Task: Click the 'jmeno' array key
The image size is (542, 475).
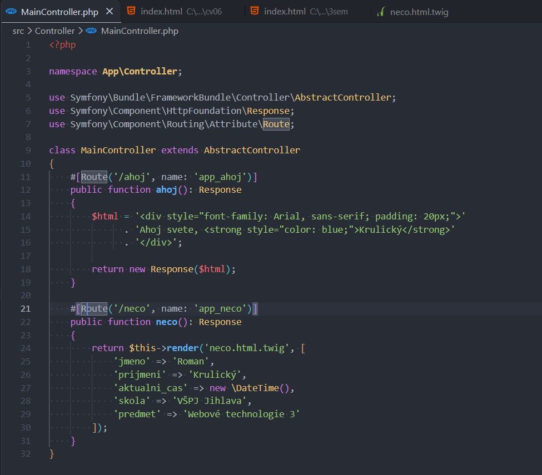Action: [132, 361]
